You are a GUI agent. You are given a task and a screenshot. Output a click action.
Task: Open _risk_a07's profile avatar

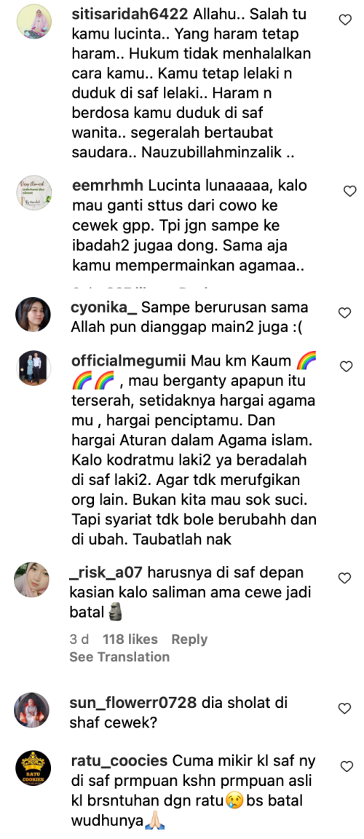tap(33, 580)
